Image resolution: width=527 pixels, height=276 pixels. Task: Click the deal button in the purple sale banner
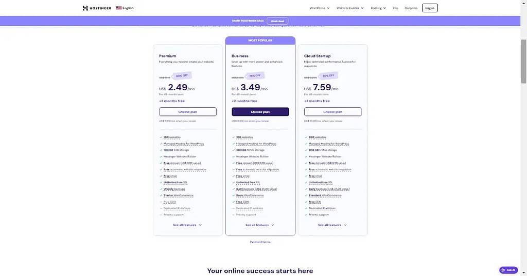[277, 21]
